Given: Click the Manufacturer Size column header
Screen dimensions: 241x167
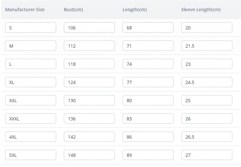Looking at the screenshot, I should 25,10.
